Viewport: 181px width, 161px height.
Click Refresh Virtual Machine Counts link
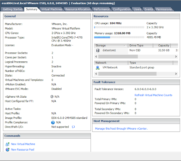click(x=153, y=95)
